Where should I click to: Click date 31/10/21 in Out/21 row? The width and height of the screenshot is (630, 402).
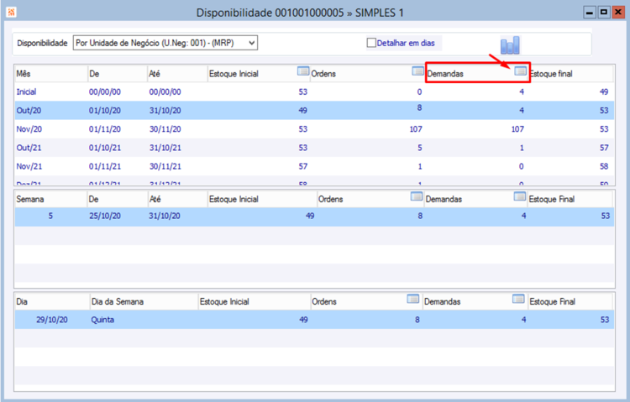(165, 148)
